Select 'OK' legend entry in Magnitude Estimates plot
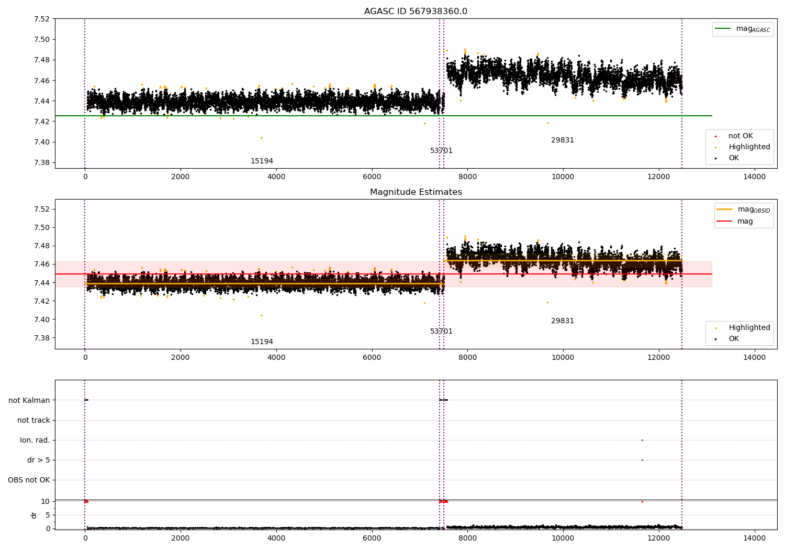The height and width of the screenshot is (550, 785). [x=734, y=339]
